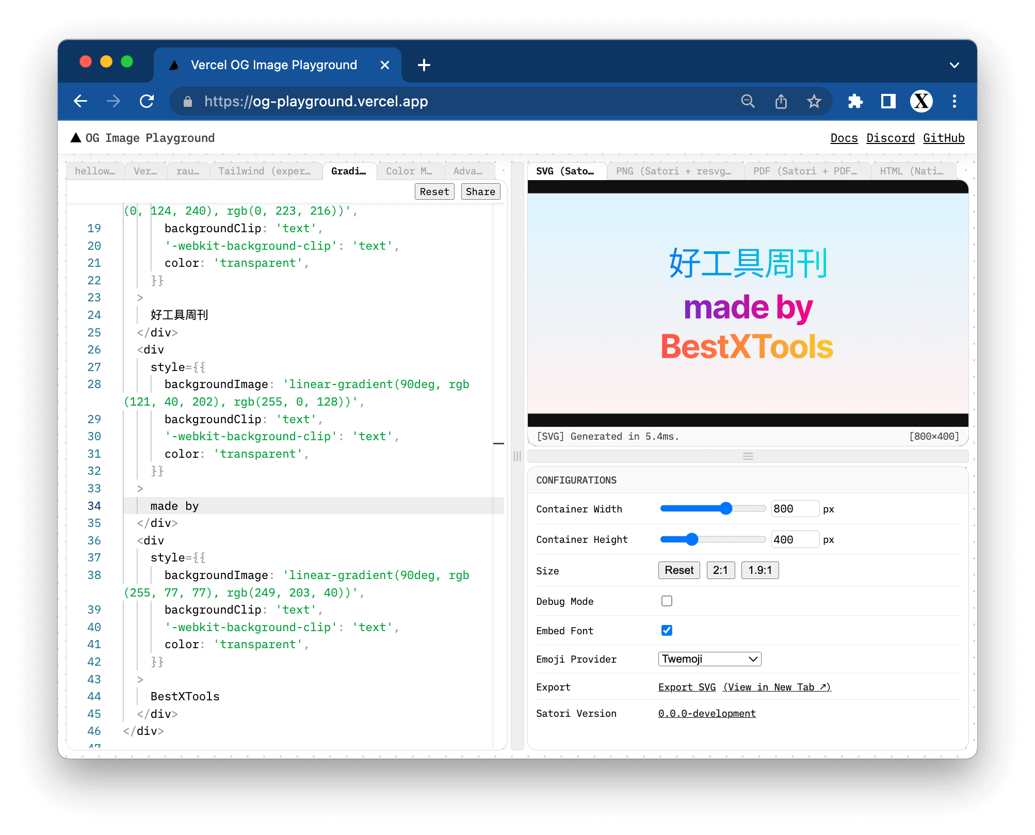Set size ratio to 2:1
The width and height of the screenshot is (1035, 835).
pos(720,570)
